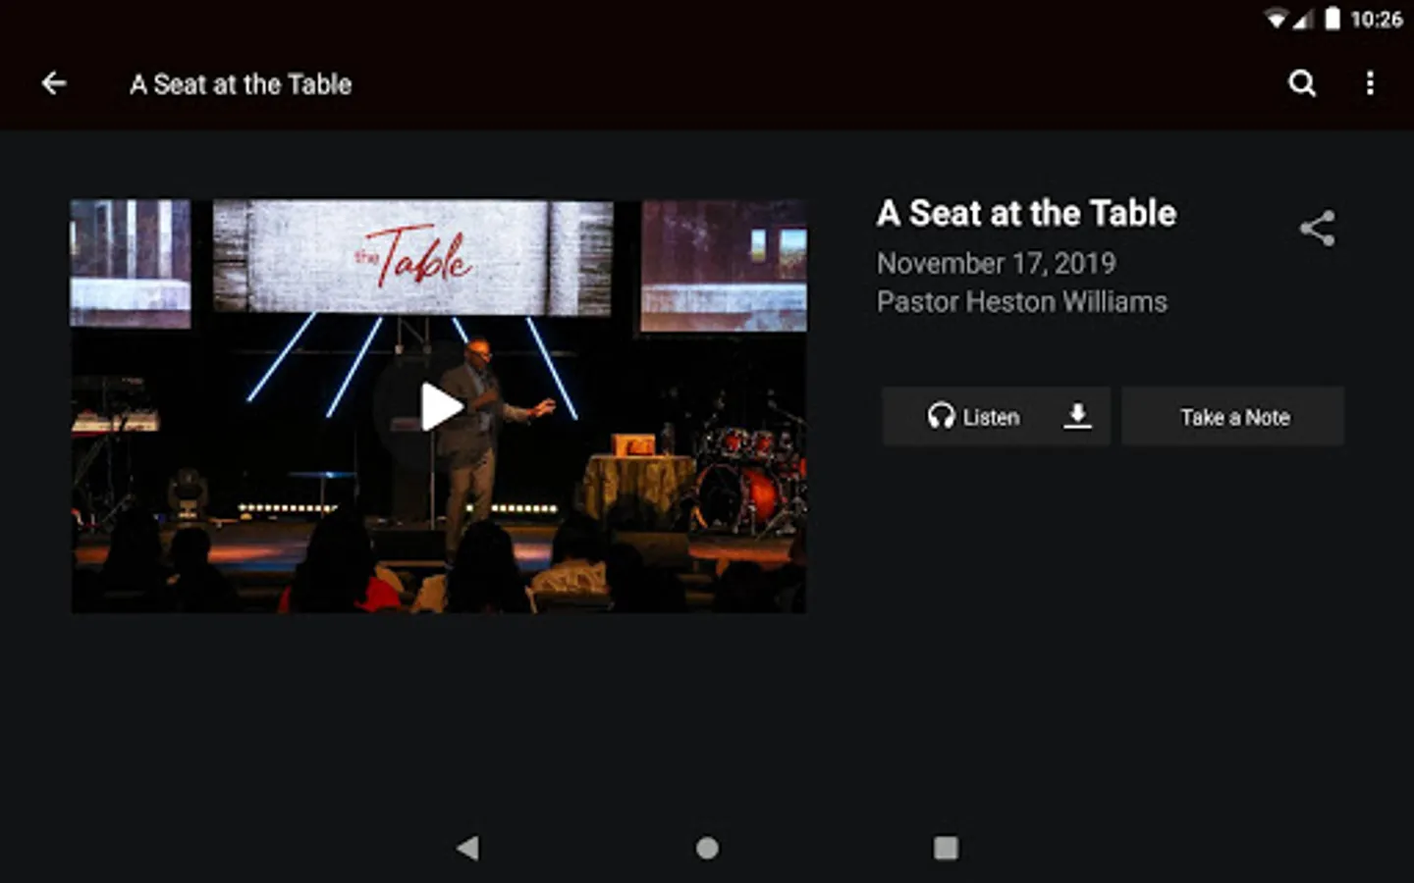Share the sermon via share icon
Viewport: 1414px width, 883px height.
point(1317,229)
